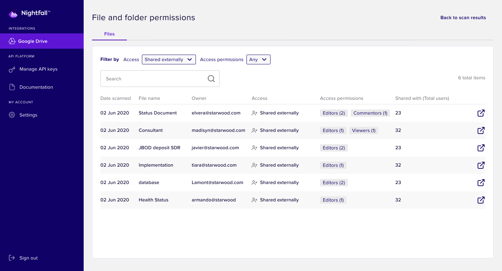Open Manage API keys in sidebar
Image resolution: width=502 pixels, height=271 pixels.
point(38,69)
